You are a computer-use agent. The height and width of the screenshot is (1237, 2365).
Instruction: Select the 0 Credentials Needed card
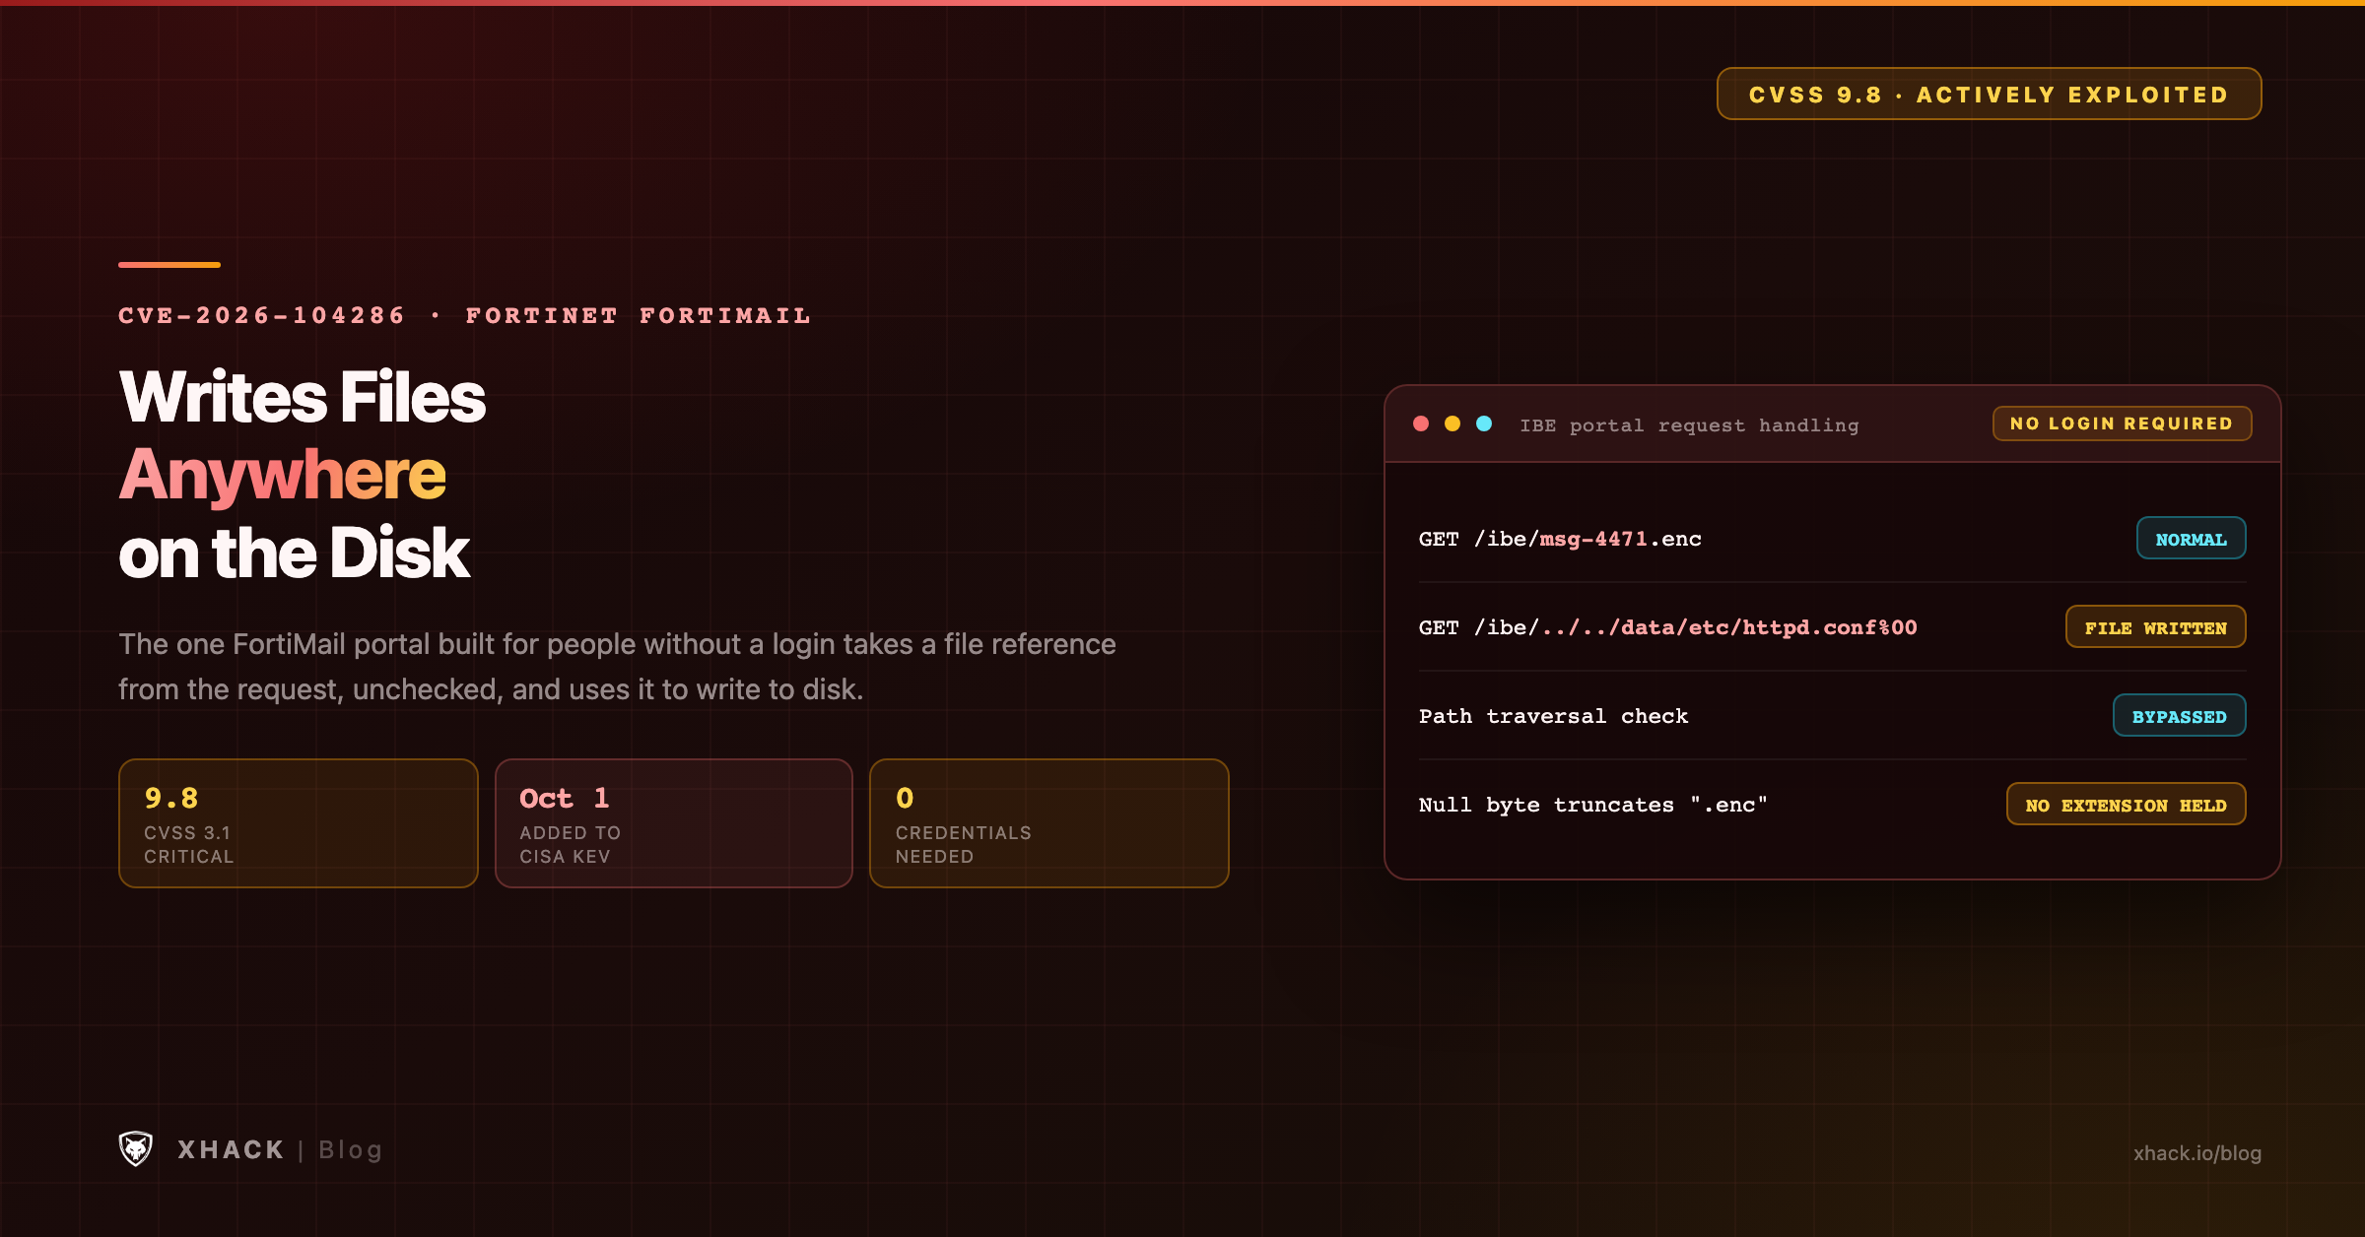coord(1049,823)
